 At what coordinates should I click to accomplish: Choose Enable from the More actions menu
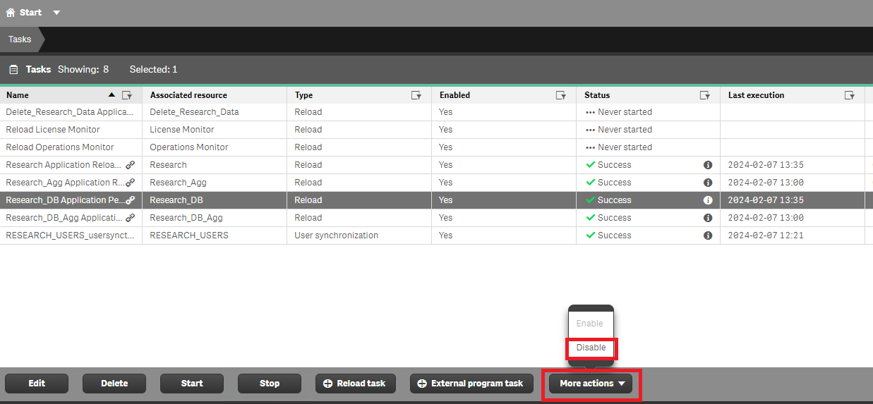click(x=590, y=324)
